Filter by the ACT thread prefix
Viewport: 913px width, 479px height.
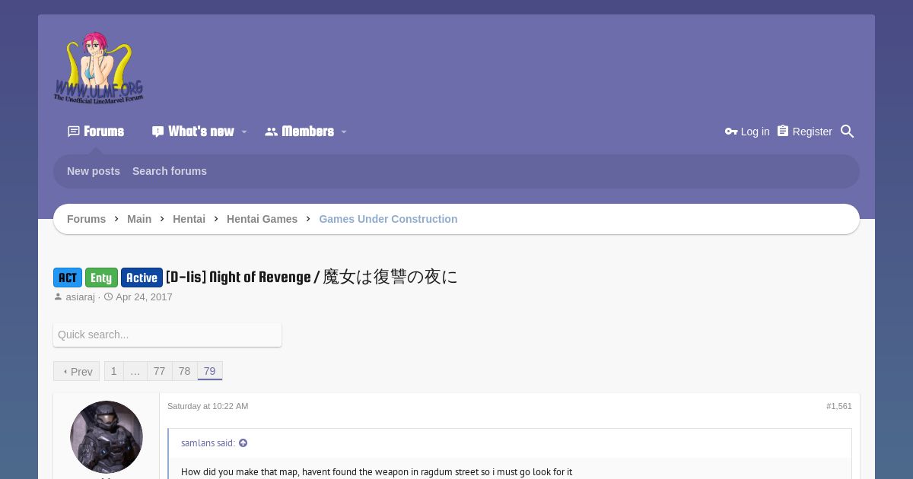tap(68, 278)
